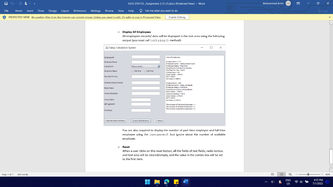
Task: Open the Protected View warning link
Action: [96, 17]
